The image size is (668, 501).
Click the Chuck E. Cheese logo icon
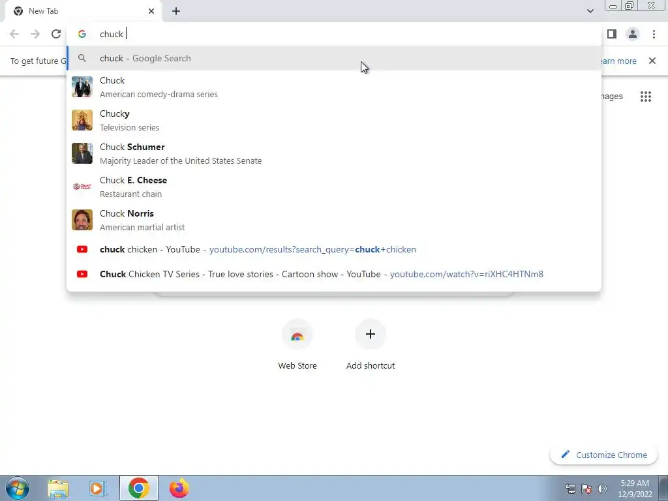coord(82,187)
